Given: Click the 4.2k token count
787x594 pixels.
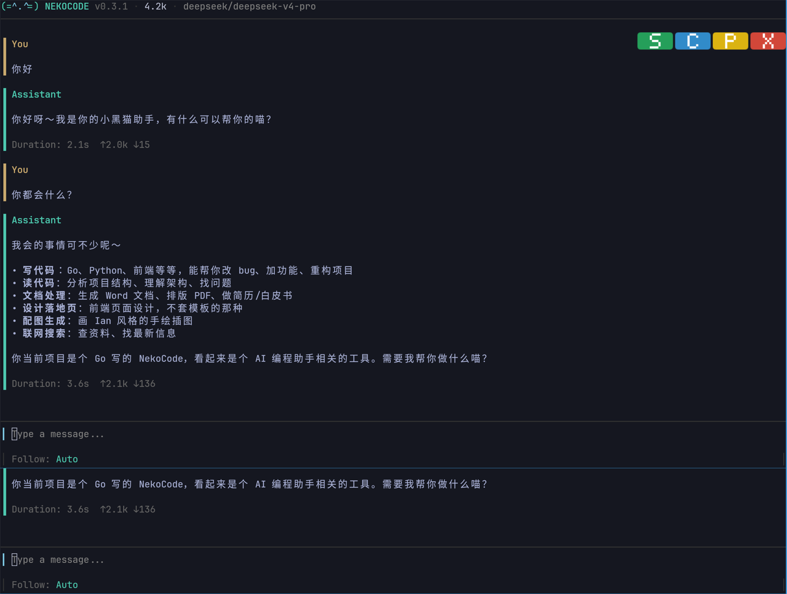Looking at the screenshot, I should [155, 6].
